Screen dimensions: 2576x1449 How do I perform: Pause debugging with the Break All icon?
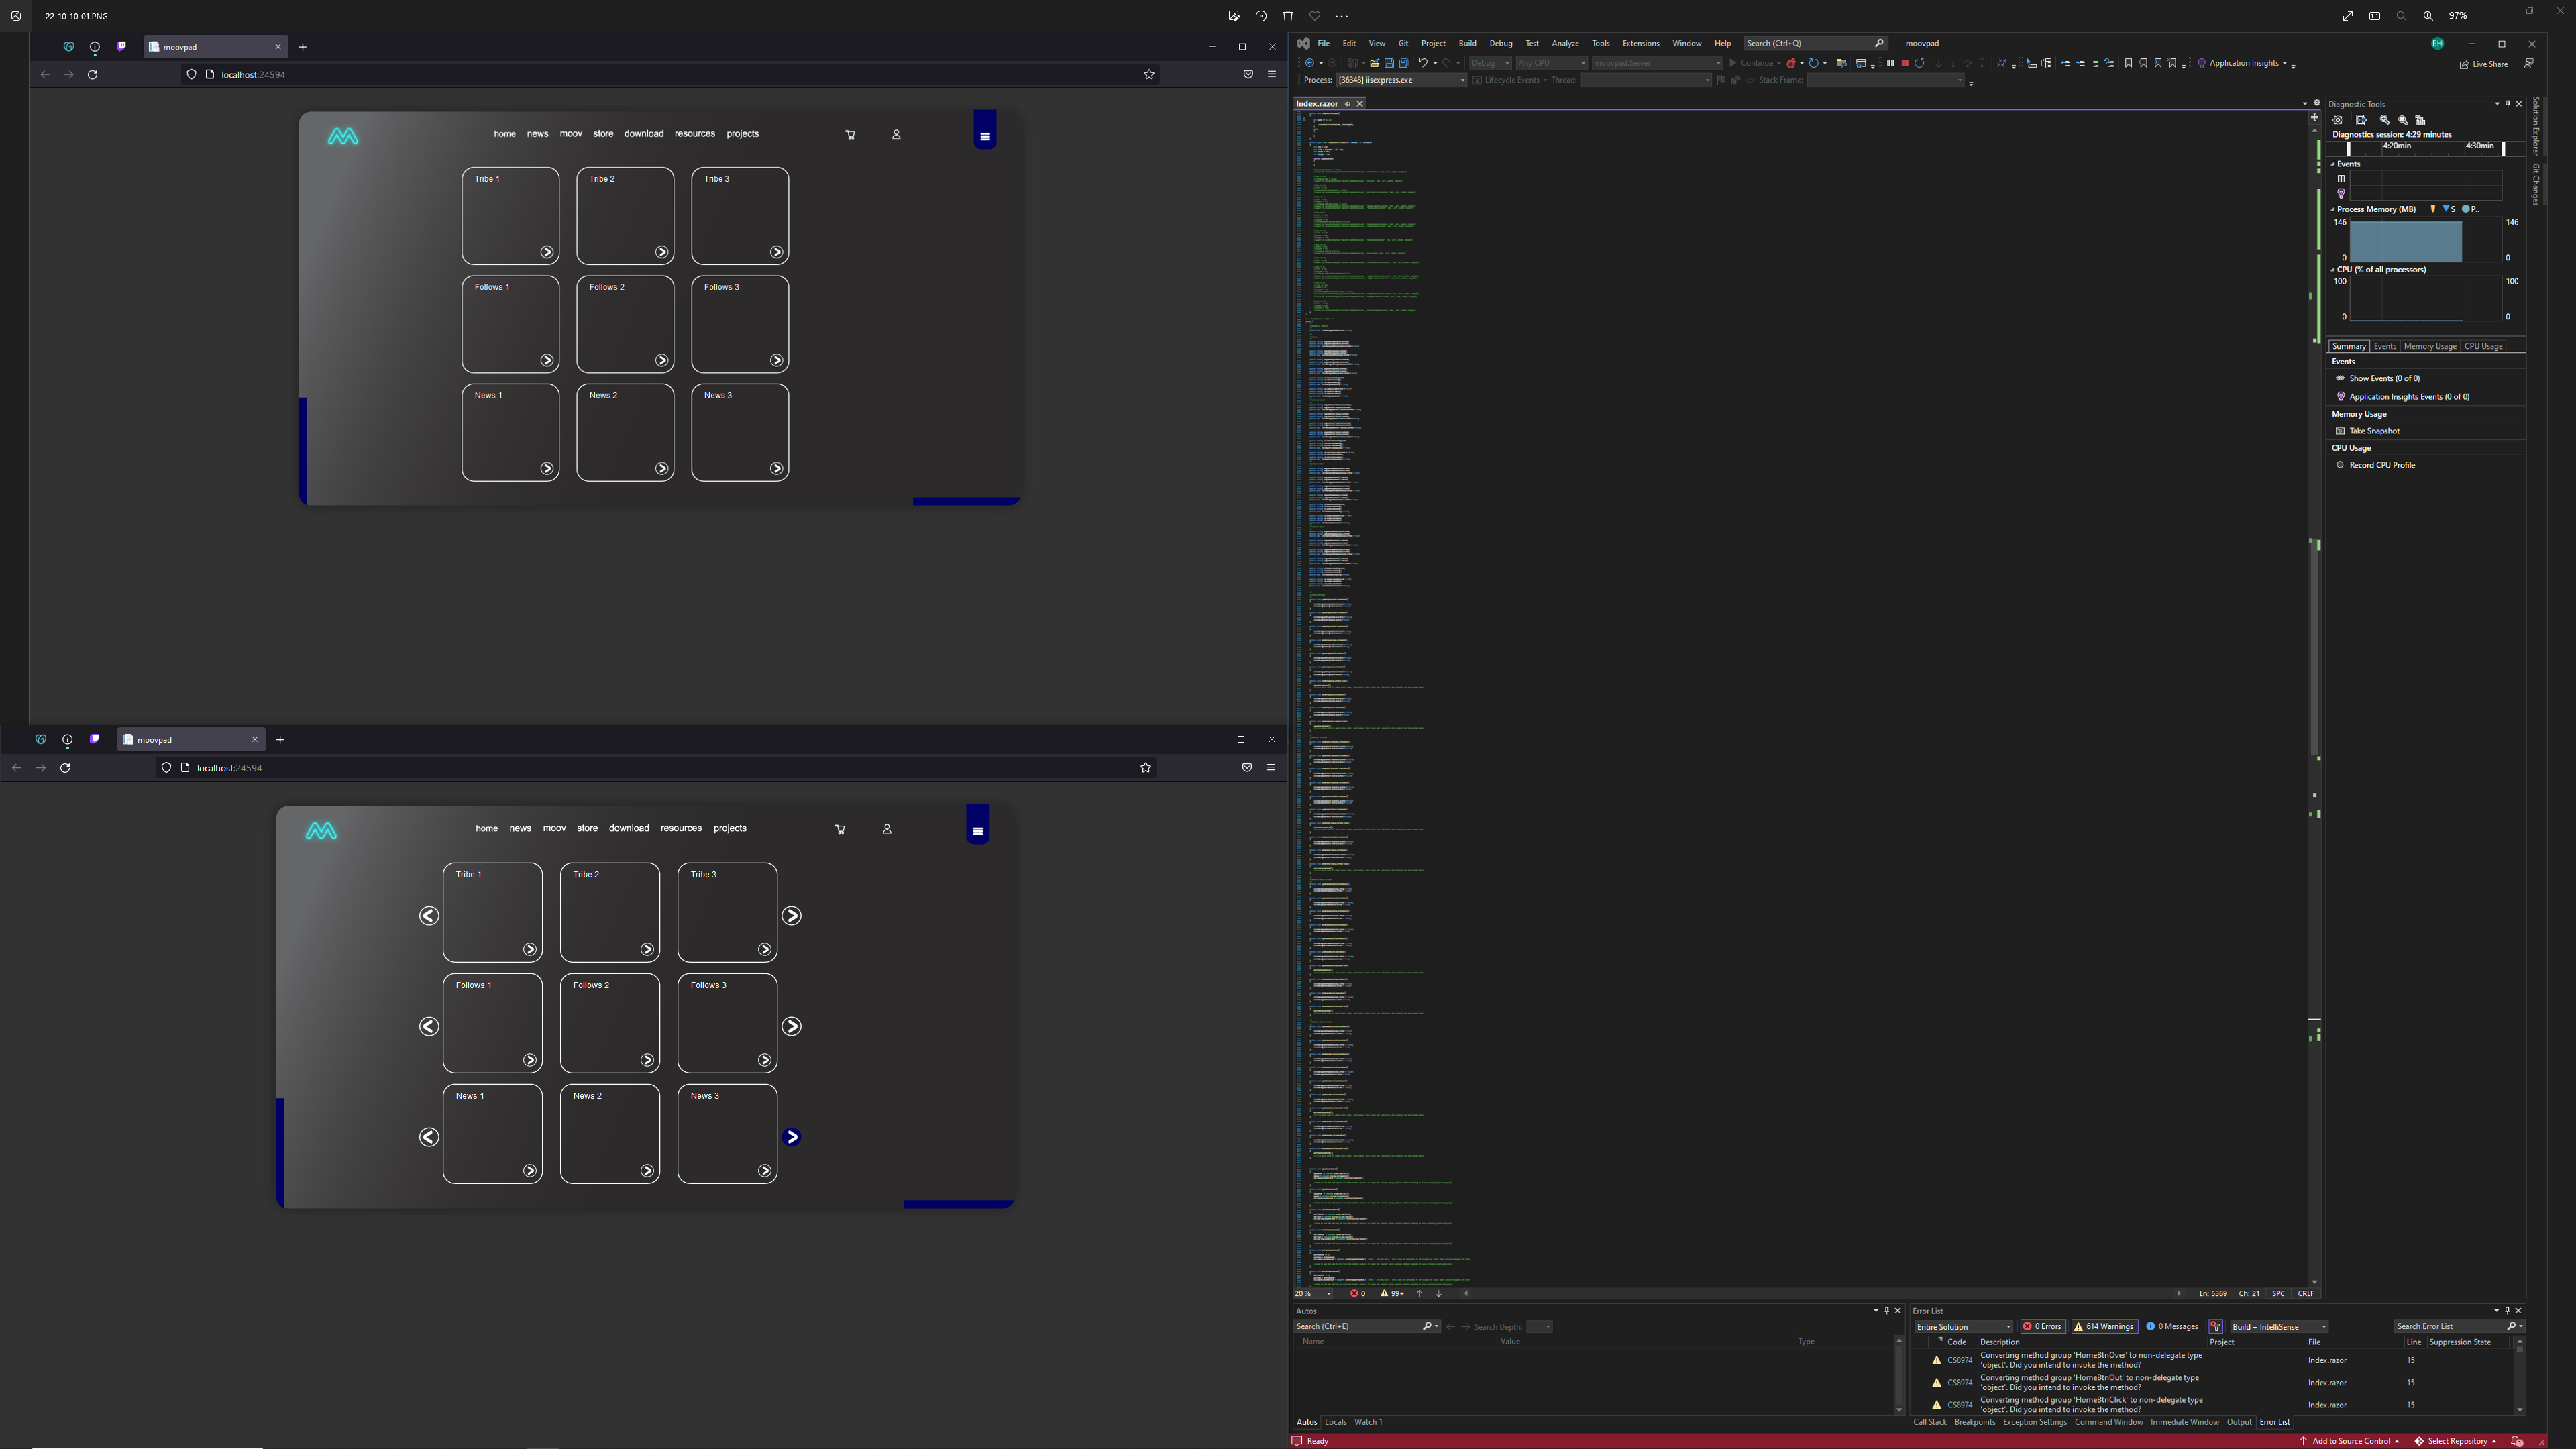point(1890,63)
